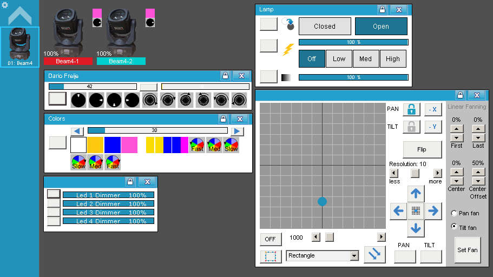Click the shutter icon in the Lamp panel
Viewport: 493px width, 277px height.
point(288,24)
